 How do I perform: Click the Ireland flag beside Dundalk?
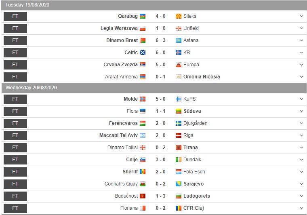179,160
